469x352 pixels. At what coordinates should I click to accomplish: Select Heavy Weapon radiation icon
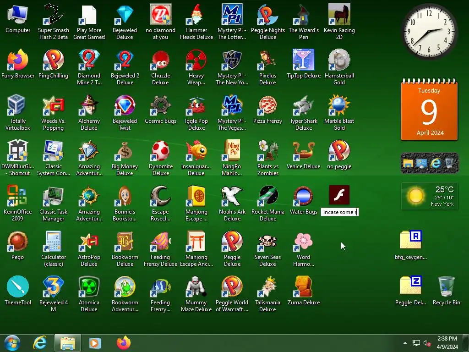[x=196, y=60]
